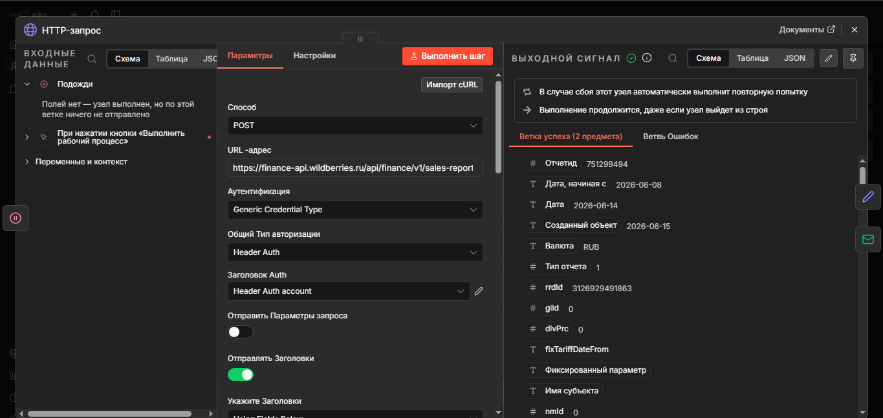The height and width of the screenshot is (418, 883).
Task: Click the Отчетид field pill
Action: tap(554, 164)
